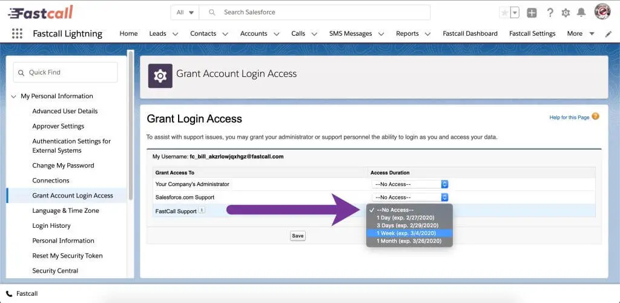Open Advanced User Details

click(x=65, y=111)
